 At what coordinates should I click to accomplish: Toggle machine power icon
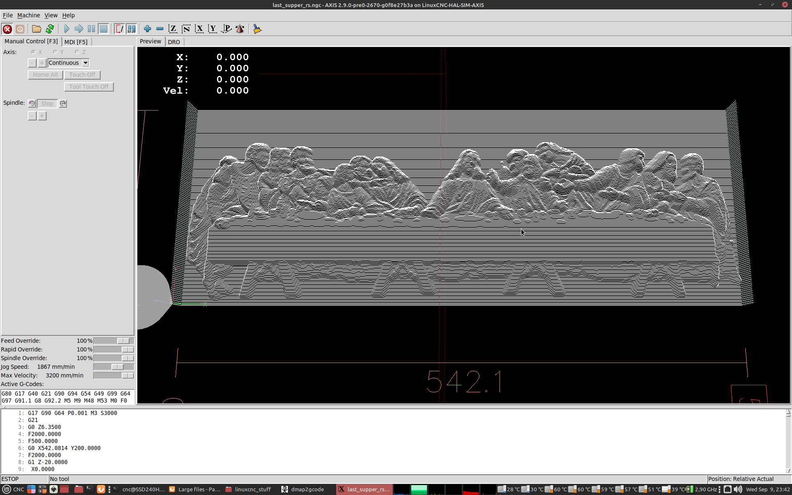click(x=20, y=29)
